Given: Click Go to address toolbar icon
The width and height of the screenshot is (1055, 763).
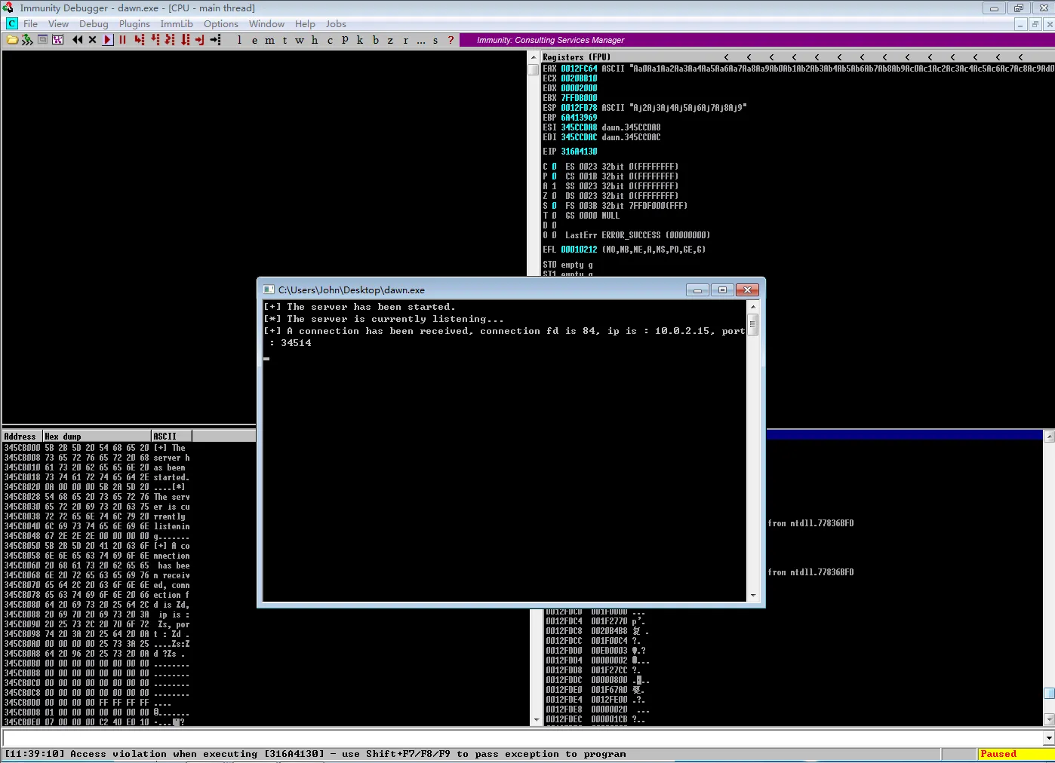Looking at the screenshot, I should 215,40.
